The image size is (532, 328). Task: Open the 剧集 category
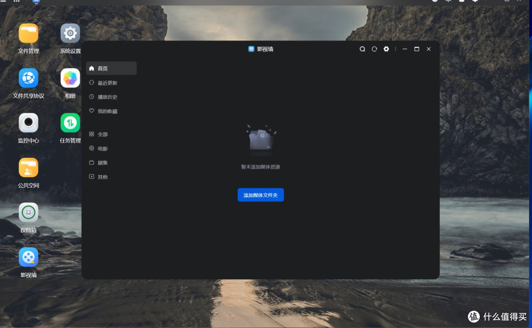(x=111, y=163)
